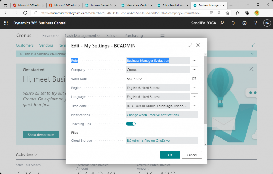Add this page to favorites with the star-plus icon
The height and width of the screenshot is (174, 273).
[227, 13]
